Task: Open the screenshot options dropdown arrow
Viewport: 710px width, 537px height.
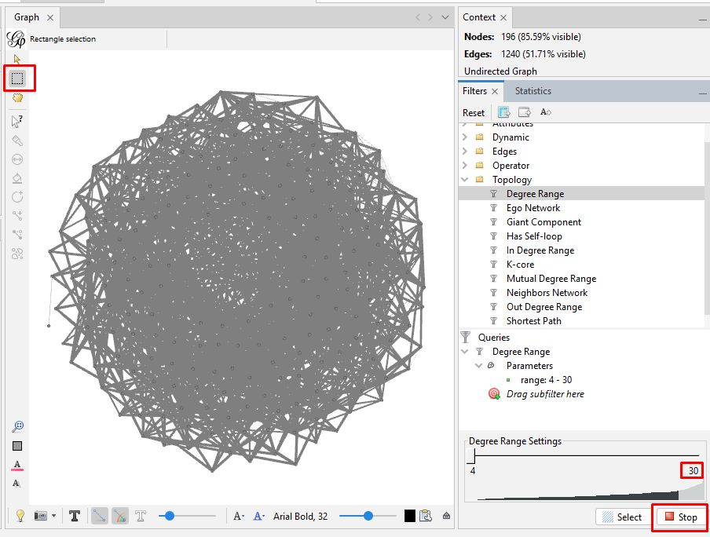Action: point(54,516)
